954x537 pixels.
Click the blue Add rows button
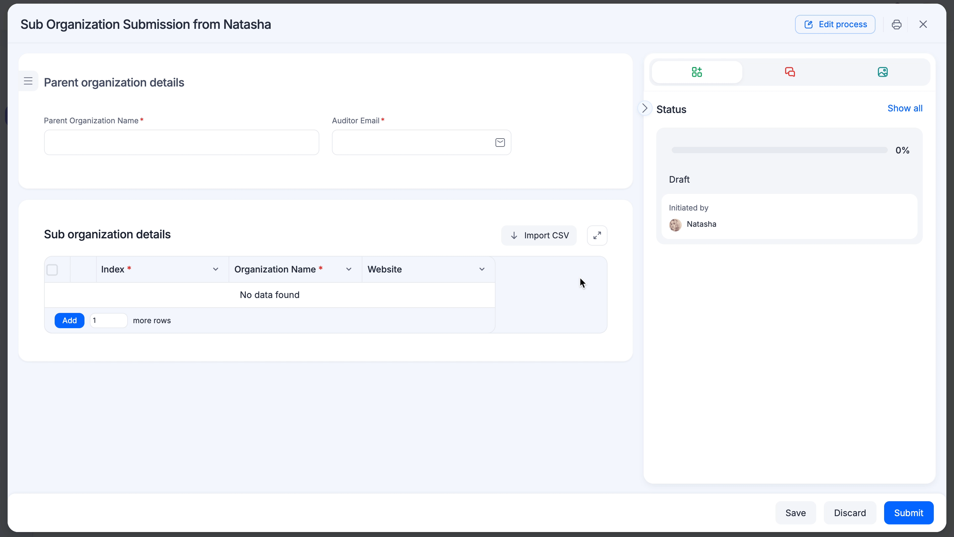coord(69,321)
